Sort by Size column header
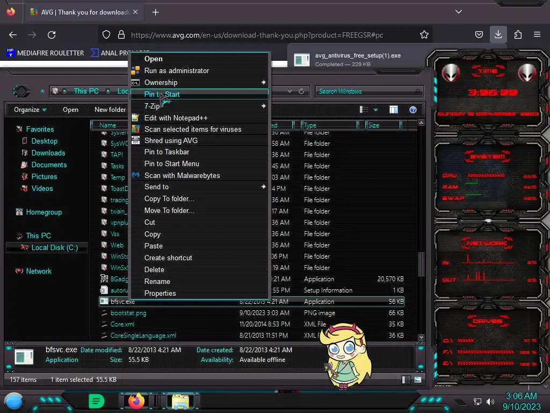The width and height of the screenshot is (550, 413). (x=383, y=125)
